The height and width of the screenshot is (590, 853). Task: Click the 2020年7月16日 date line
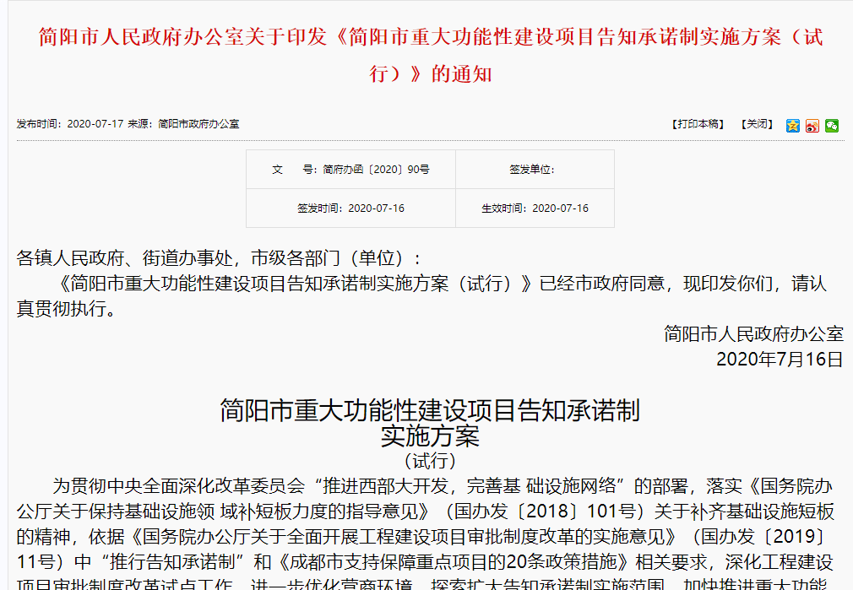[x=779, y=359]
